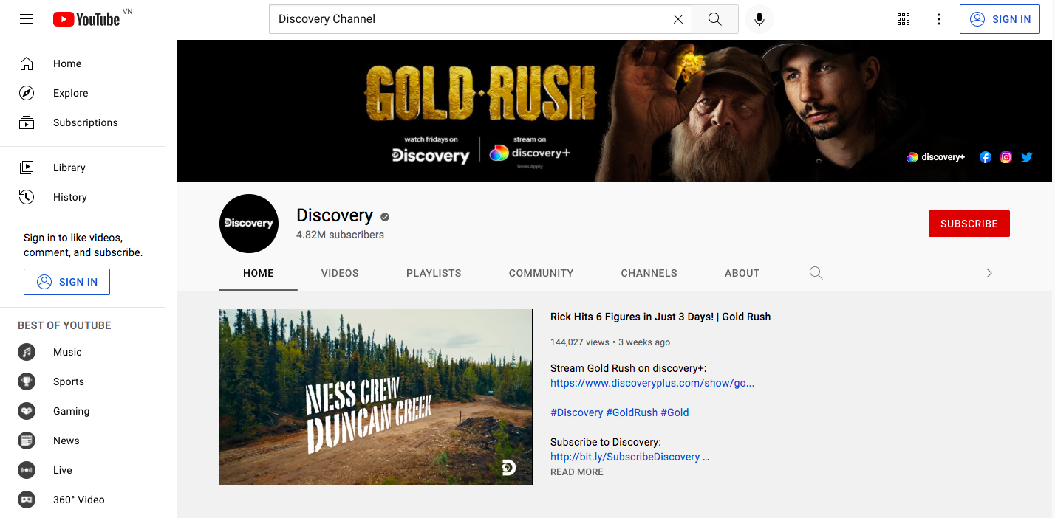Switch to the Playlists tab
This screenshot has height=518, width=1055.
point(434,273)
